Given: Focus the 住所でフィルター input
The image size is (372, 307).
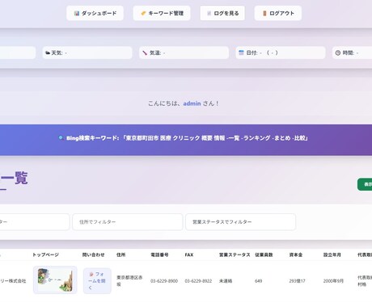Looking at the screenshot, I should click(128, 222).
